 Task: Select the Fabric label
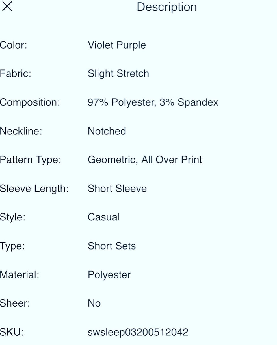[x=15, y=73]
